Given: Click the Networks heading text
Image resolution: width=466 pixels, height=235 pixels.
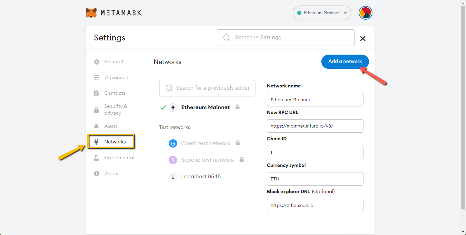Looking at the screenshot, I should pyautogui.click(x=167, y=62).
